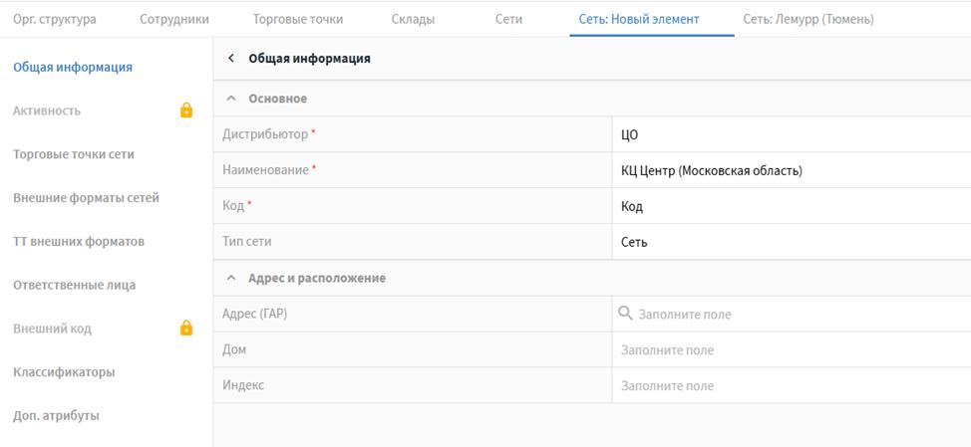Click the lock icon beside Внешний код
Screen dimensions: 971x447
(185, 328)
